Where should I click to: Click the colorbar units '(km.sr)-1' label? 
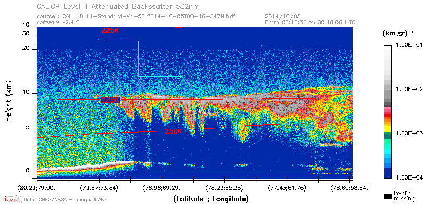pyautogui.click(x=398, y=33)
